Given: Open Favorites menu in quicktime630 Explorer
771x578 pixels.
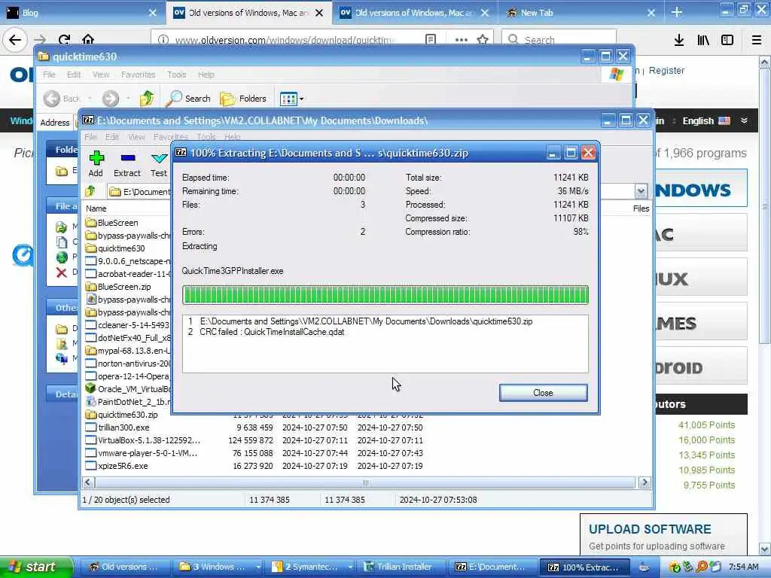Looking at the screenshot, I should [x=139, y=75].
